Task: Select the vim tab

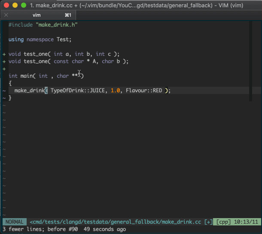Action: click(x=38, y=15)
